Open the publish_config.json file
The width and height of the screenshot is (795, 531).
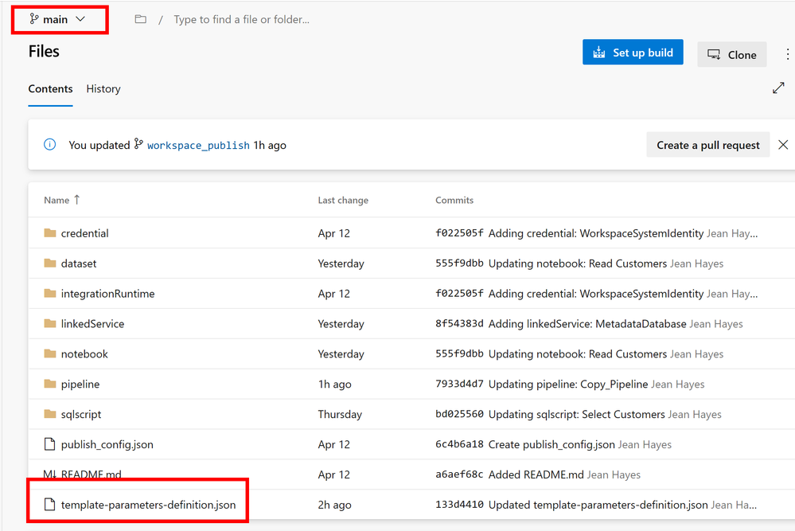tap(107, 444)
